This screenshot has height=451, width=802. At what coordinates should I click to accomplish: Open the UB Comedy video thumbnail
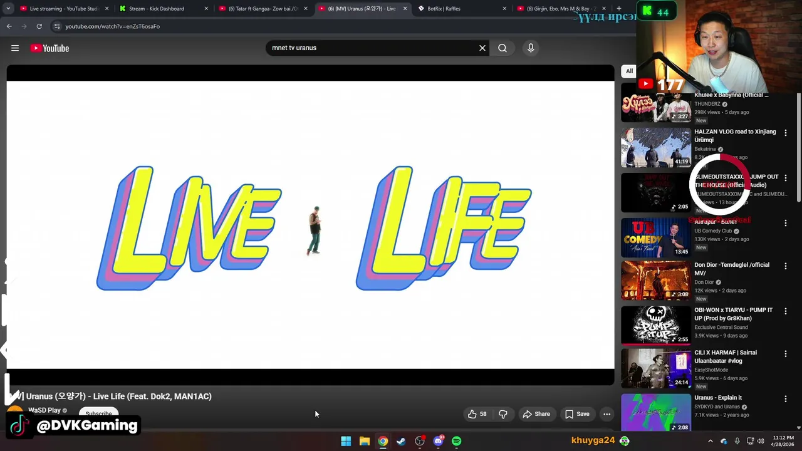(655, 238)
